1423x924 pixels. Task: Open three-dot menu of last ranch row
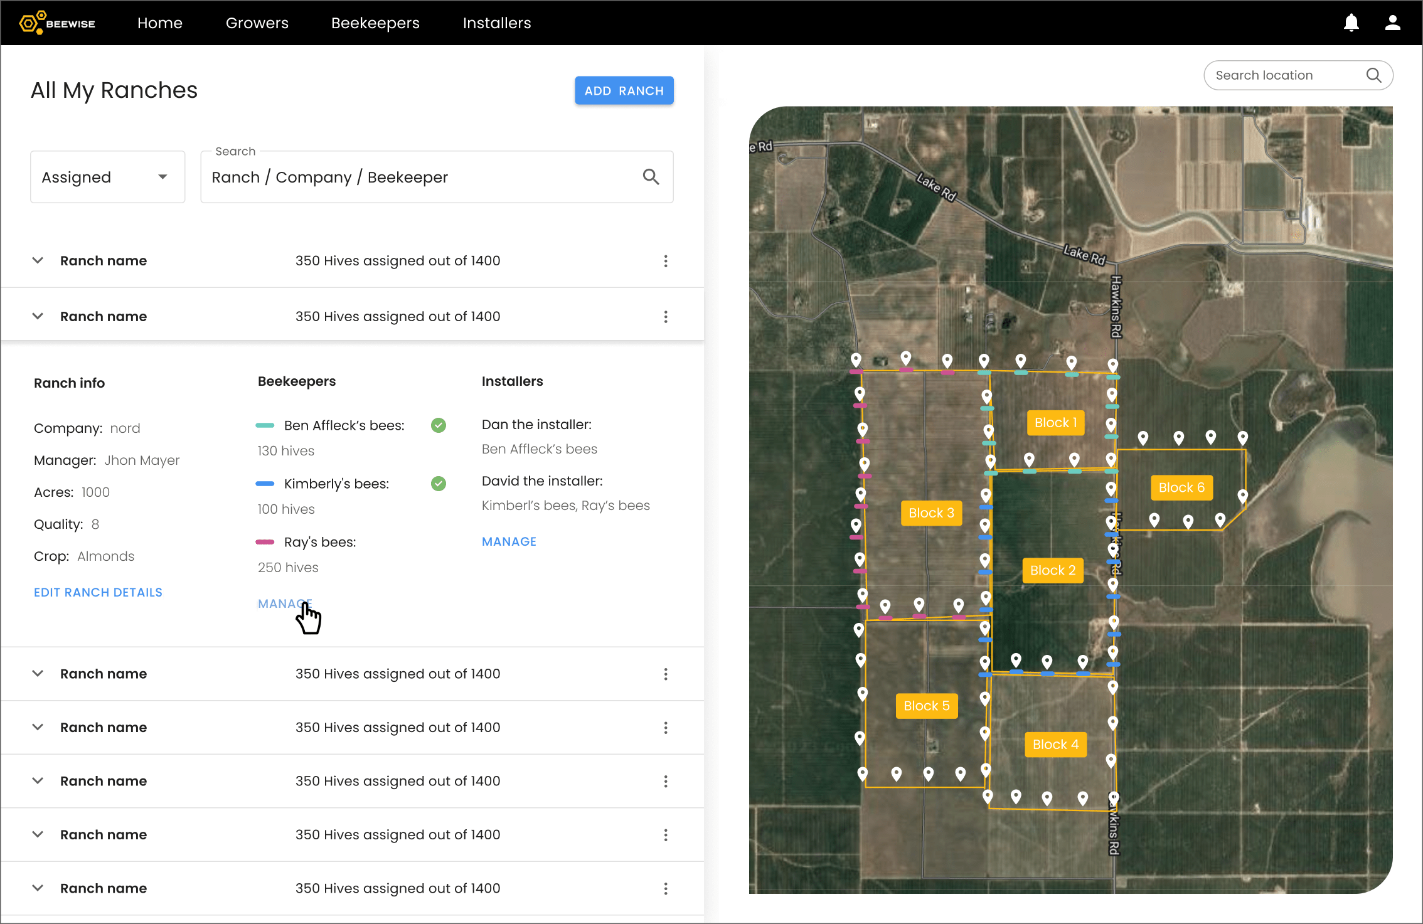(666, 888)
